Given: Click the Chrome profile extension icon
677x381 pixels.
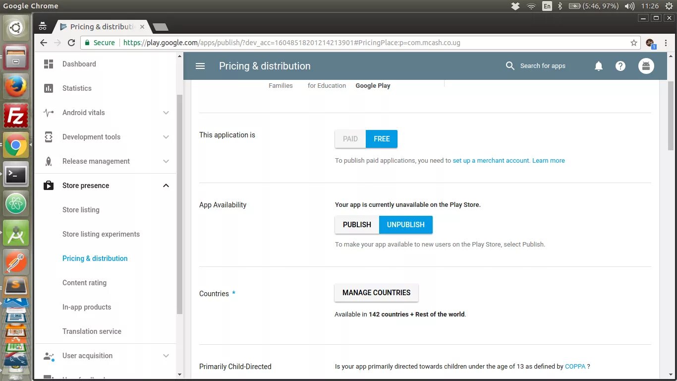Looking at the screenshot, I should [x=650, y=43].
